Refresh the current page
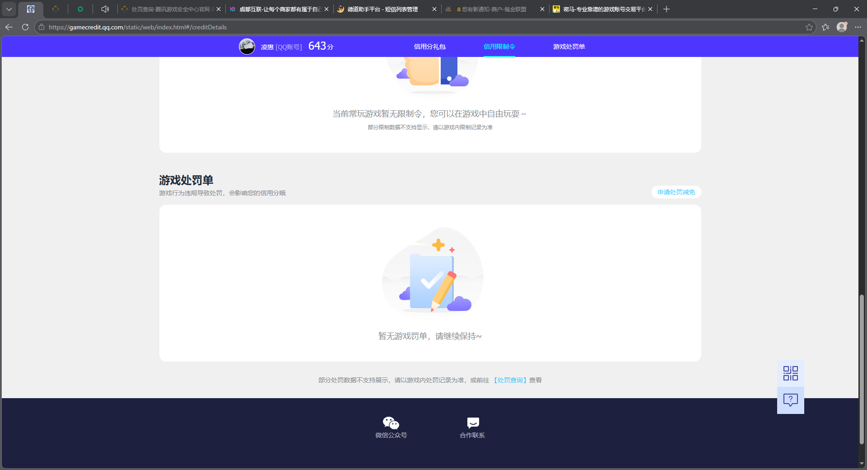Image resolution: width=867 pixels, height=470 pixels. coord(25,27)
